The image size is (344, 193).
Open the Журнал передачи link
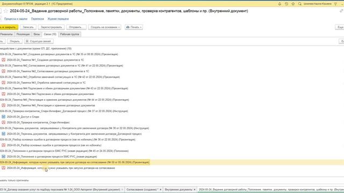point(58,19)
